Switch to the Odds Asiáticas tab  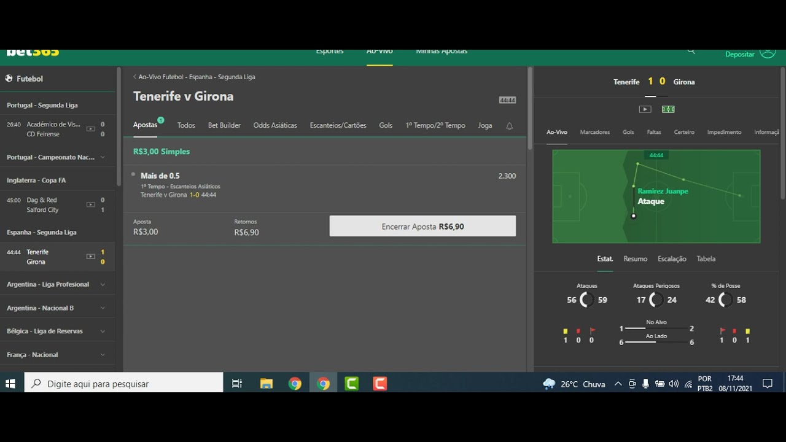coord(275,125)
